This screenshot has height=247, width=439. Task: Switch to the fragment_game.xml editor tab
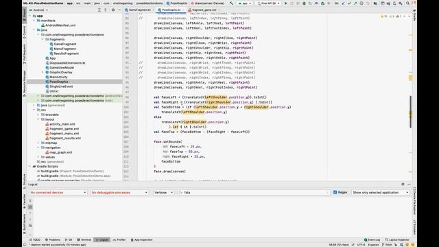click(204, 10)
